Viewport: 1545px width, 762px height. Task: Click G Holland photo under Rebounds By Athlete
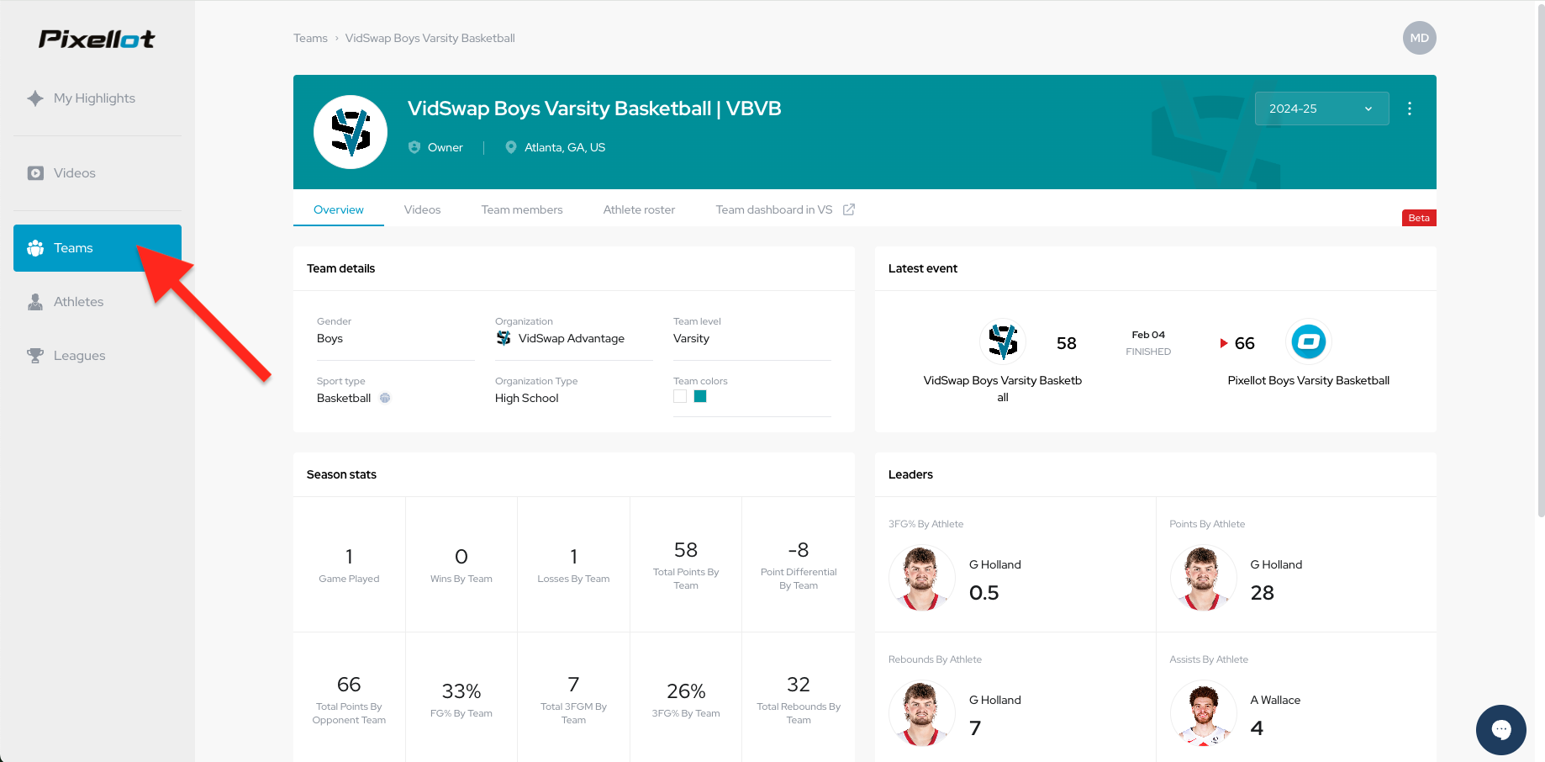point(922,714)
